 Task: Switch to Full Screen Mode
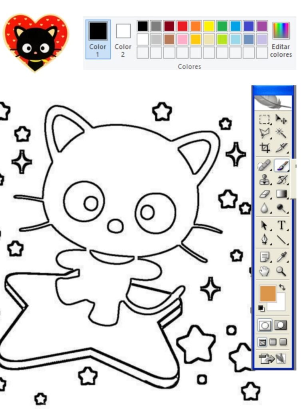pyautogui.click(x=283, y=342)
